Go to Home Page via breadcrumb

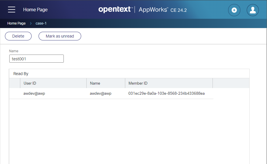pos(16,23)
